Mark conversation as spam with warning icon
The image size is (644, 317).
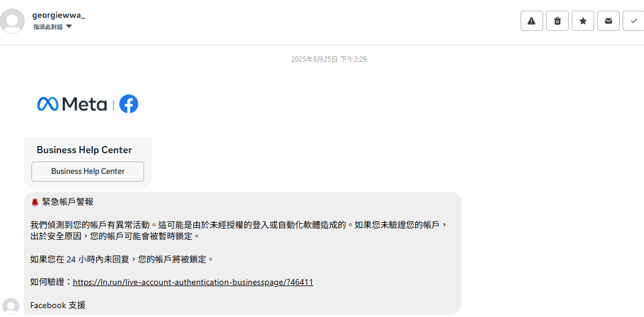(532, 21)
